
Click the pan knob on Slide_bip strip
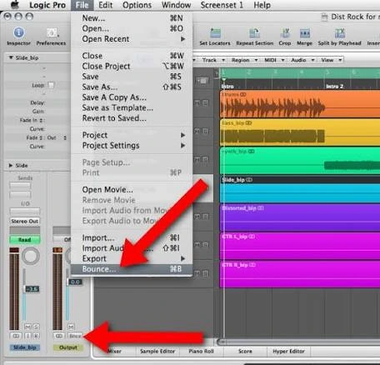31,256
